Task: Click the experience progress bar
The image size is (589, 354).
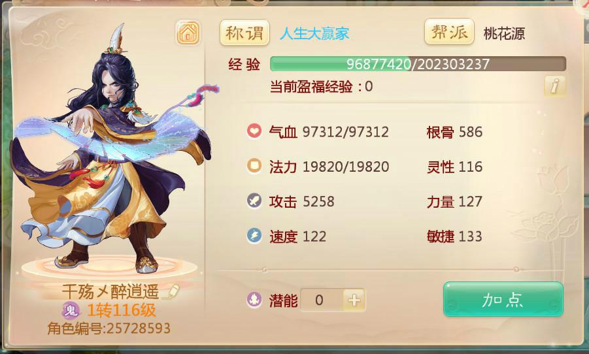Action: pos(418,64)
